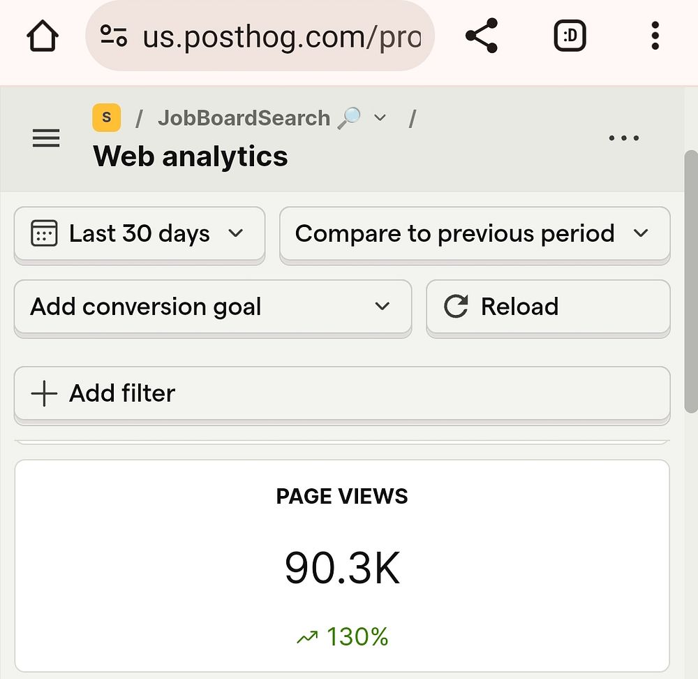Click the Add filter button
This screenshot has width=698, height=679.
342,393
